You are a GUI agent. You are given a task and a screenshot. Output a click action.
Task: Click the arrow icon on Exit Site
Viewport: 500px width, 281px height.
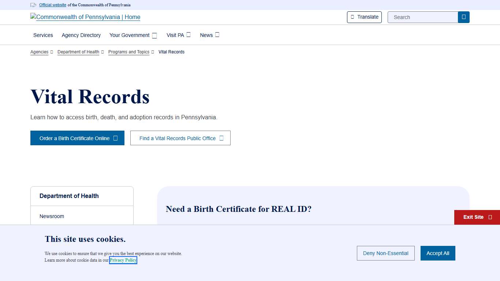click(x=490, y=217)
